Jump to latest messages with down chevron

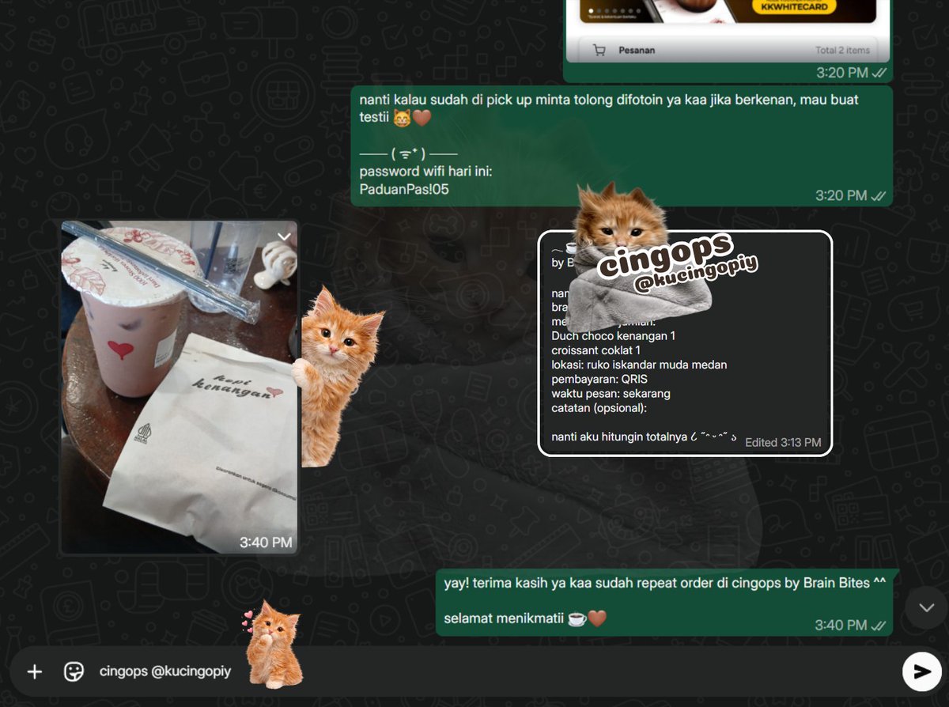927,607
